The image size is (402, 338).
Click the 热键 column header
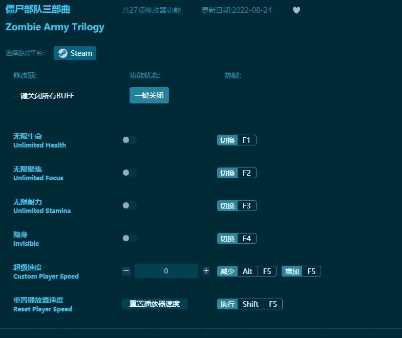[233, 75]
